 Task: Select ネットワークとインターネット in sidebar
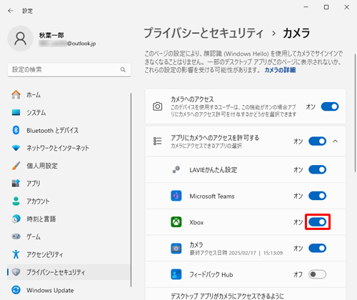click(x=69, y=148)
